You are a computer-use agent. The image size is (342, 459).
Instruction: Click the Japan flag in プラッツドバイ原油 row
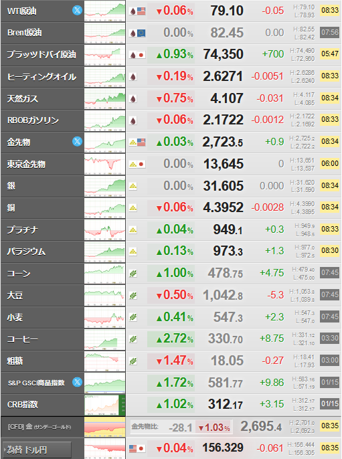tap(141, 55)
